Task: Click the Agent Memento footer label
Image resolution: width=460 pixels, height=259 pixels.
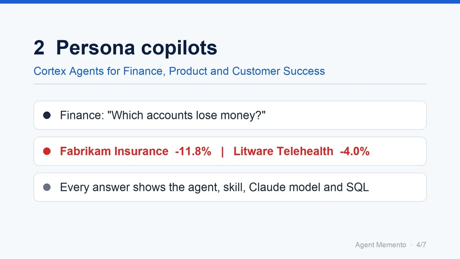Action: pos(381,245)
